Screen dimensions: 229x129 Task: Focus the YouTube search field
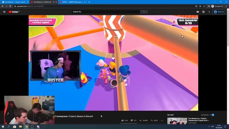[x=106, y=12]
